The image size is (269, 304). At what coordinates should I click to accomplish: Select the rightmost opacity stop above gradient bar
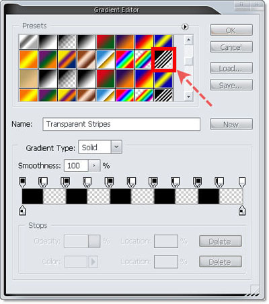pos(241,182)
